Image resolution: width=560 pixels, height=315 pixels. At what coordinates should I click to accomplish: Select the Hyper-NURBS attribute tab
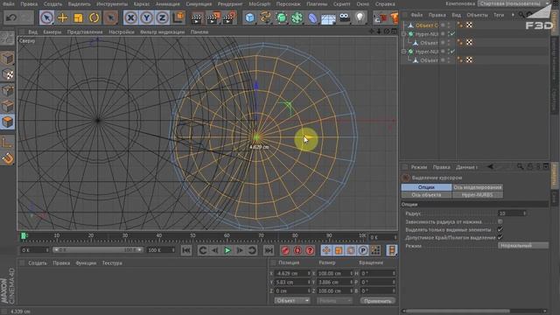(478, 195)
